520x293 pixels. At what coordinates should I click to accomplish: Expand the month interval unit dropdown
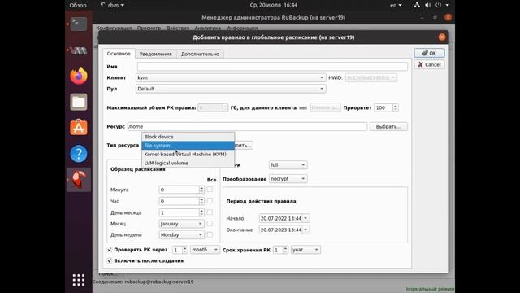[205, 250]
